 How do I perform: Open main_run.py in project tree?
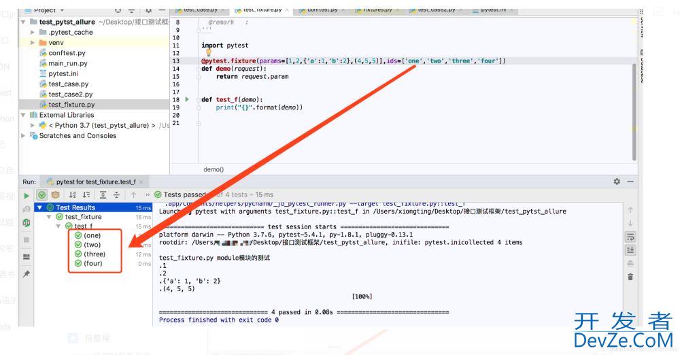point(67,63)
